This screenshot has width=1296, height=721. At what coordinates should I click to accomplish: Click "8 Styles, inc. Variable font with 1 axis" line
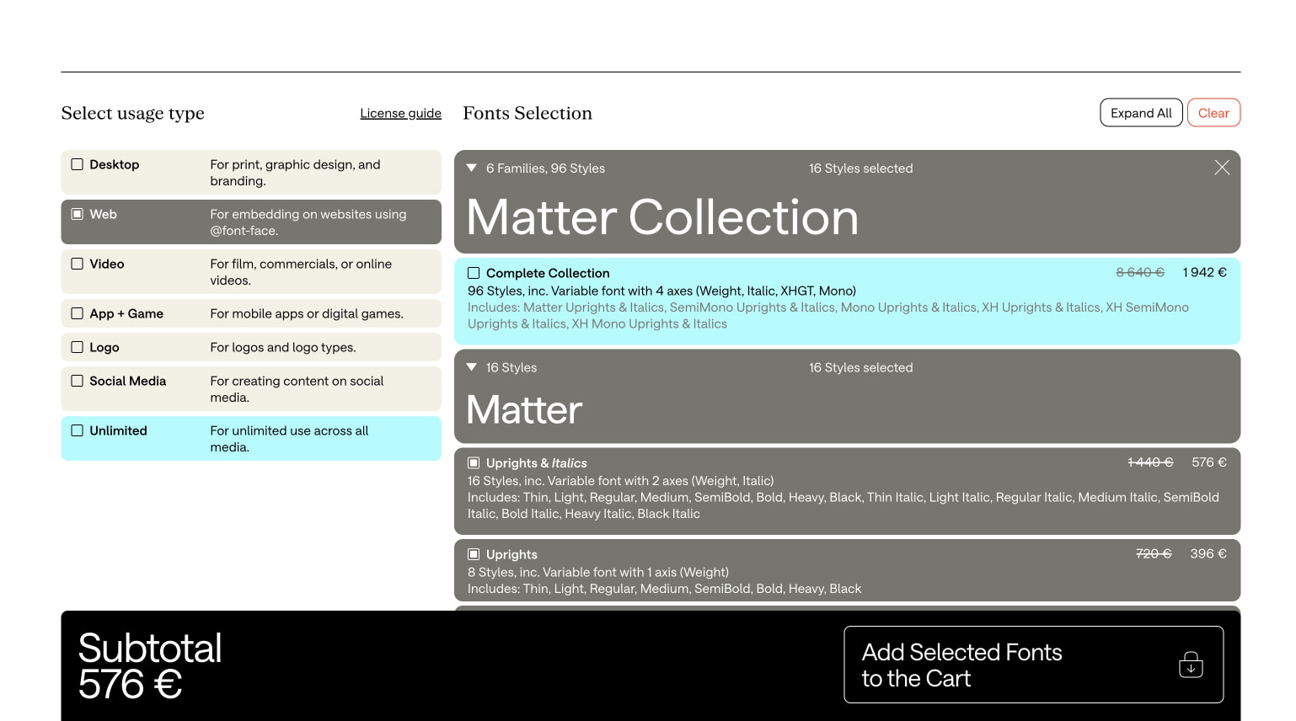point(598,572)
